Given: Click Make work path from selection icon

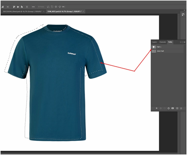Looking at the screenshot, I should pos(169,108).
